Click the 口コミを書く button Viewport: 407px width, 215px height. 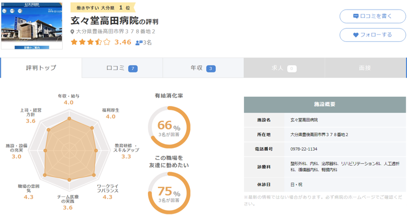(x=373, y=16)
